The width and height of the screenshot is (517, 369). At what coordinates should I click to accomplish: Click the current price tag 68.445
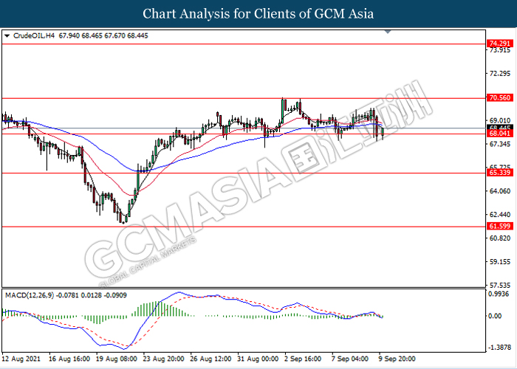(500, 127)
